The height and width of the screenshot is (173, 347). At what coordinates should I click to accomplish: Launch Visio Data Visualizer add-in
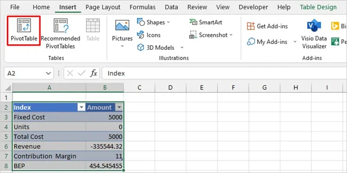coord(314,34)
